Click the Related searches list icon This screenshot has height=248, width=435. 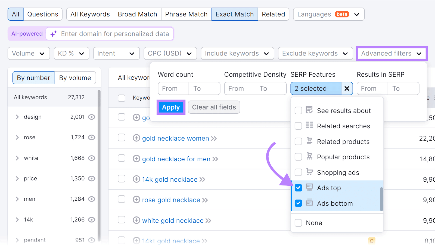coord(309,126)
